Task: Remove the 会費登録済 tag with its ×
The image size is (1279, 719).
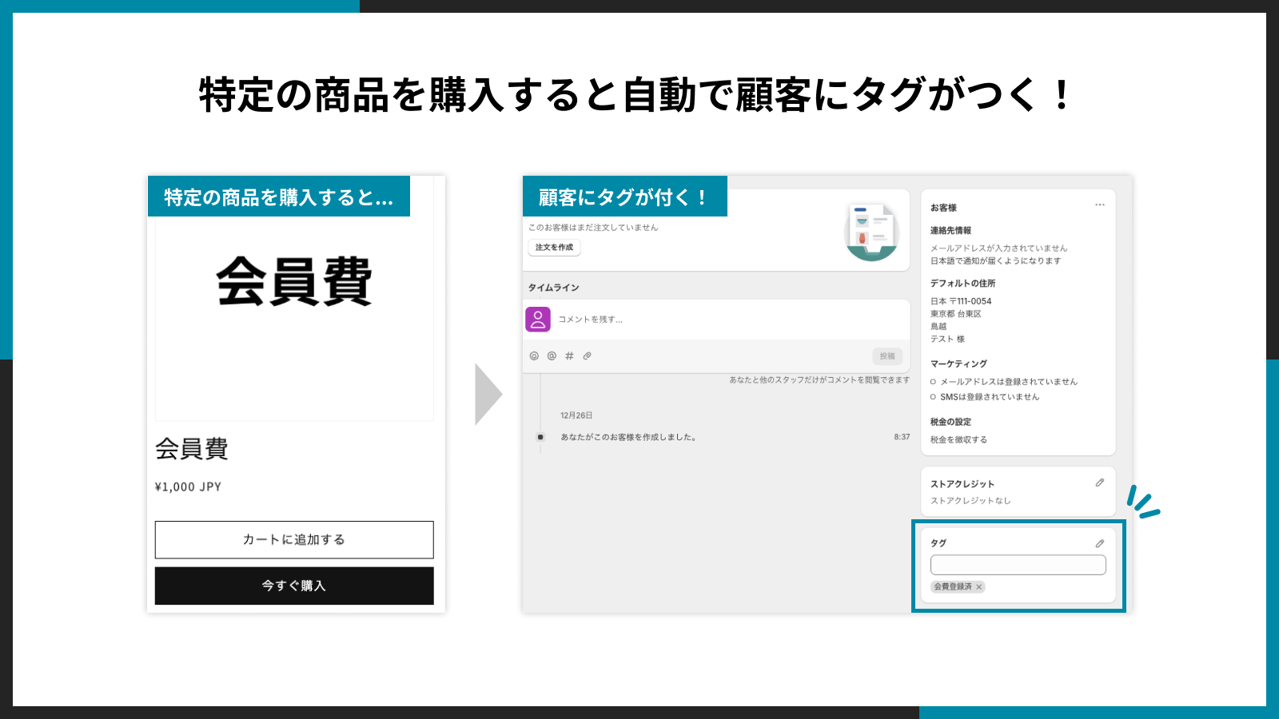Action: (x=980, y=586)
